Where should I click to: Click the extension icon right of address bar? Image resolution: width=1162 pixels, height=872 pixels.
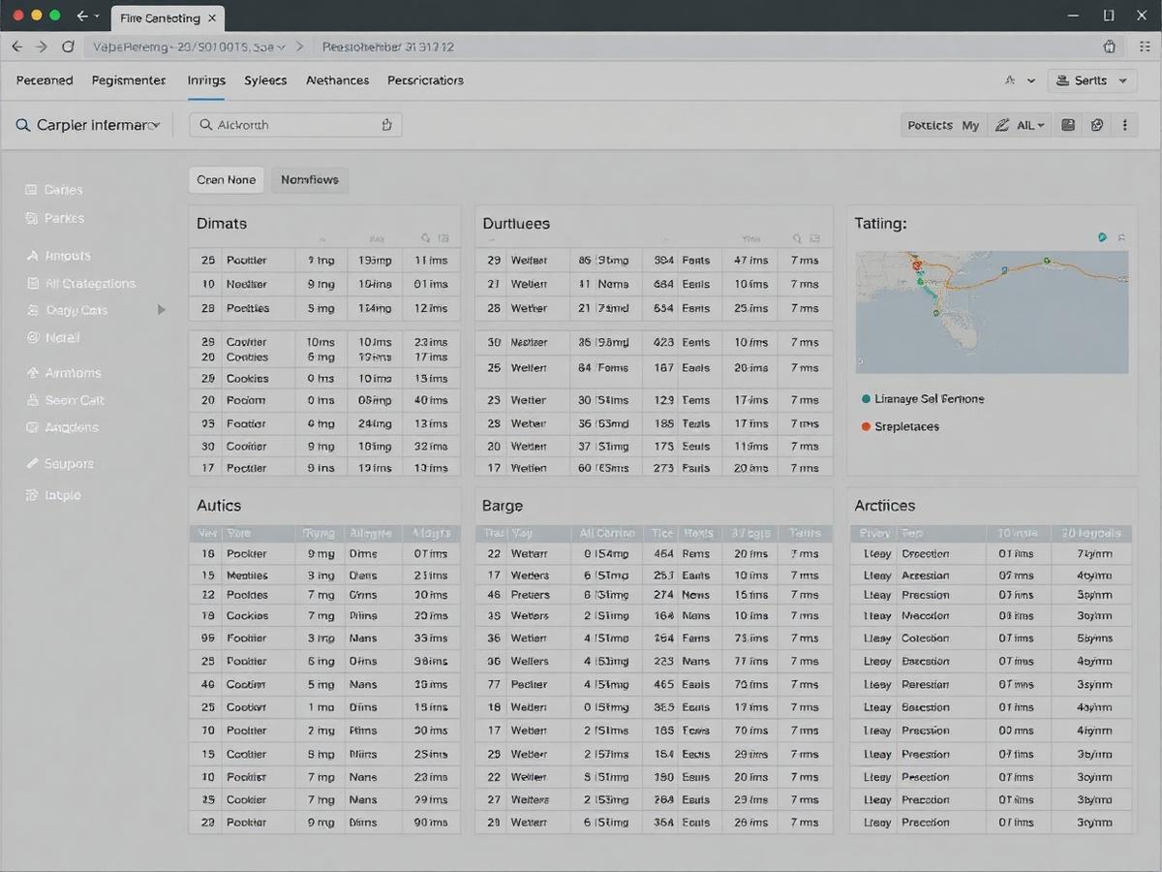pos(1110,47)
